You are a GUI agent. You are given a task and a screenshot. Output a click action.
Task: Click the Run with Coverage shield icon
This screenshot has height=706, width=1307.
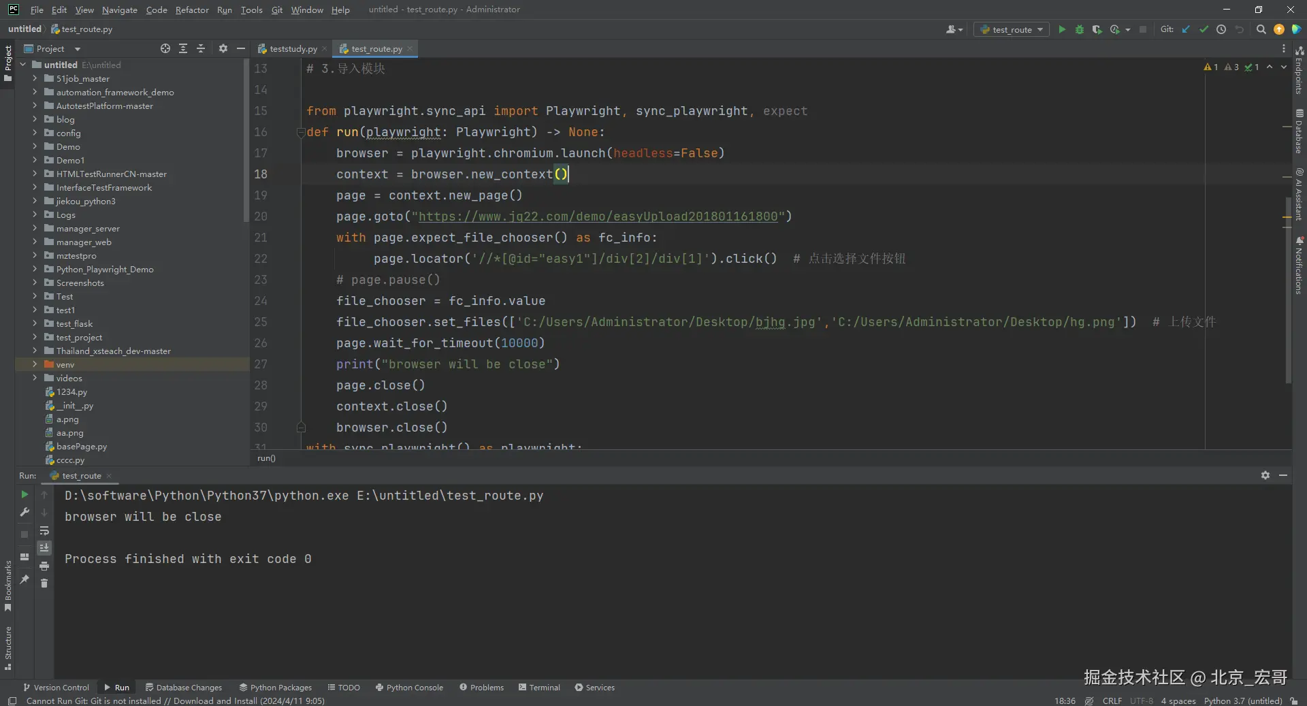1097,29
